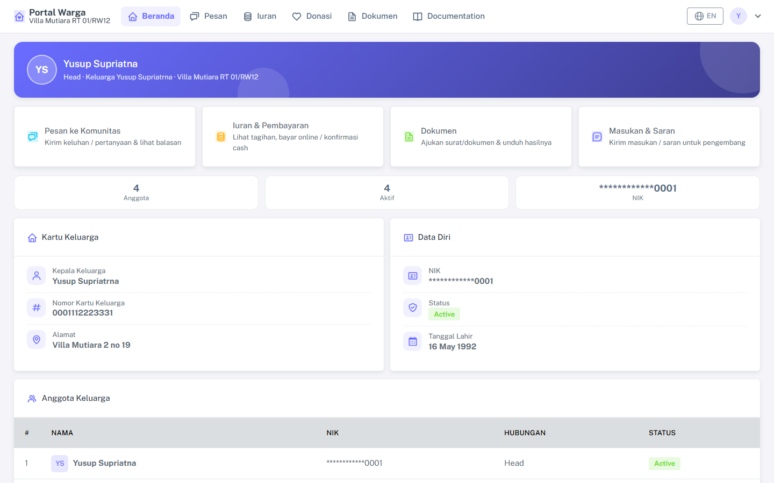Viewport: 774px width, 483px height.
Task: Click the ID card icon beside Data Diri
Action: (x=408, y=238)
